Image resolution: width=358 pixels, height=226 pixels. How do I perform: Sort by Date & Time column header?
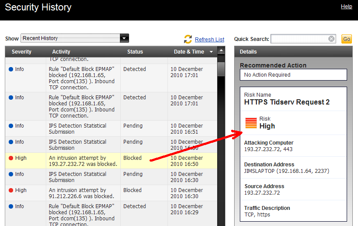click(x=189, y=52)
